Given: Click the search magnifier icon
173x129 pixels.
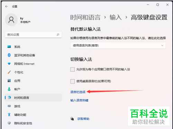Looking at the screenshot, I should 58,35.
